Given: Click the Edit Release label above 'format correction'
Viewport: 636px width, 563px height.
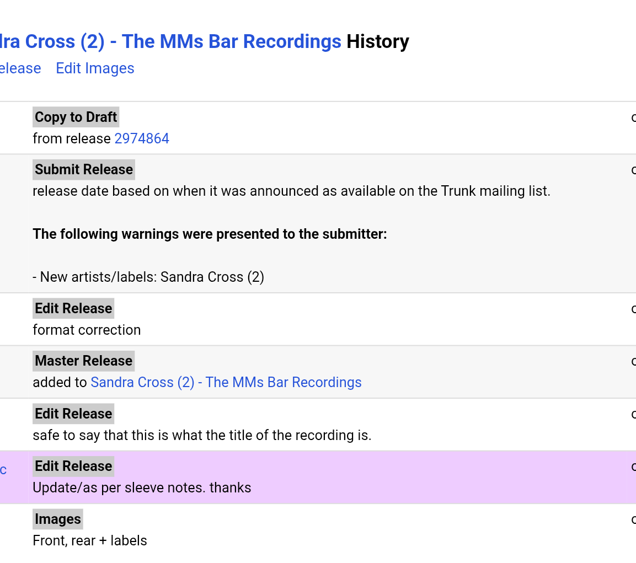Looking at the screenshot, I should point(73,308).
